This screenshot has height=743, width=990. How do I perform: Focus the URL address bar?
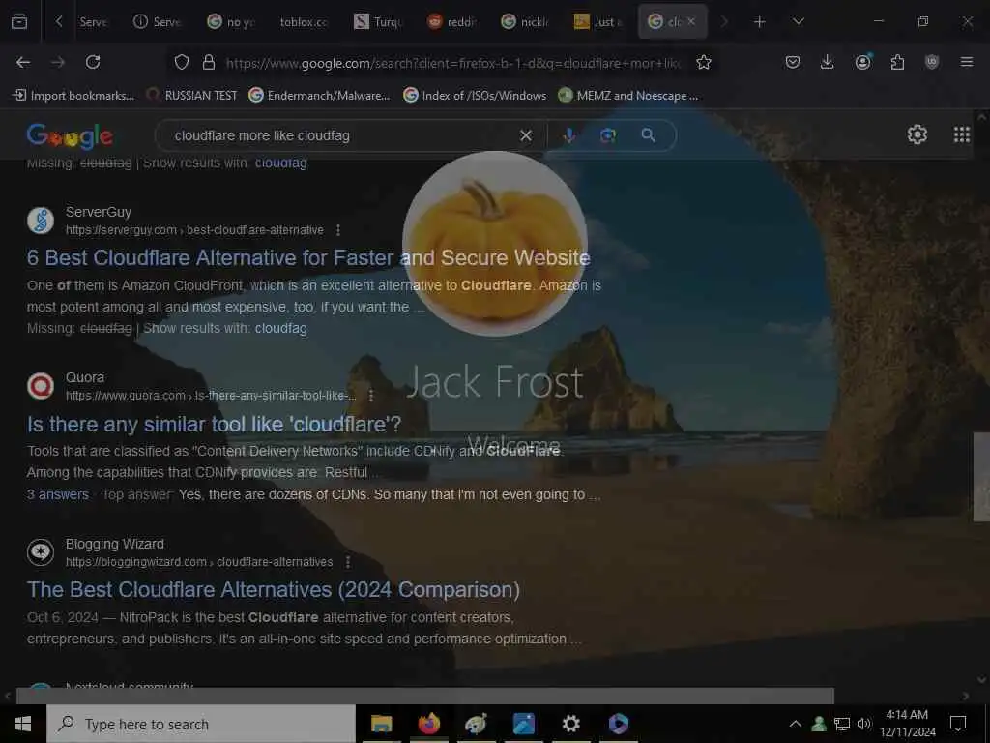pos(453,63)
